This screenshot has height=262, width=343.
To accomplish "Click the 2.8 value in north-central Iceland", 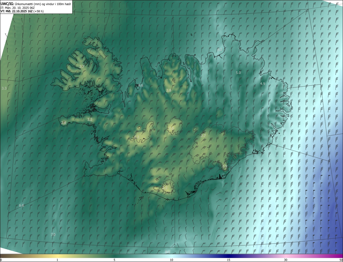I will click(x=169, y=91).
